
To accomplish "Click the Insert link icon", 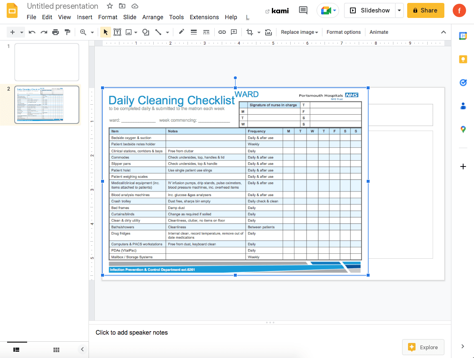I will (222, 32).
